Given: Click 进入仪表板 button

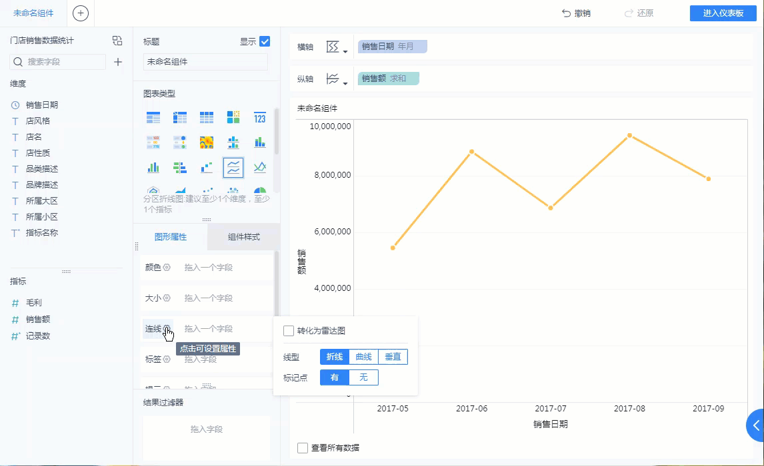Looking at the screenshot, I should pos(723,13).
